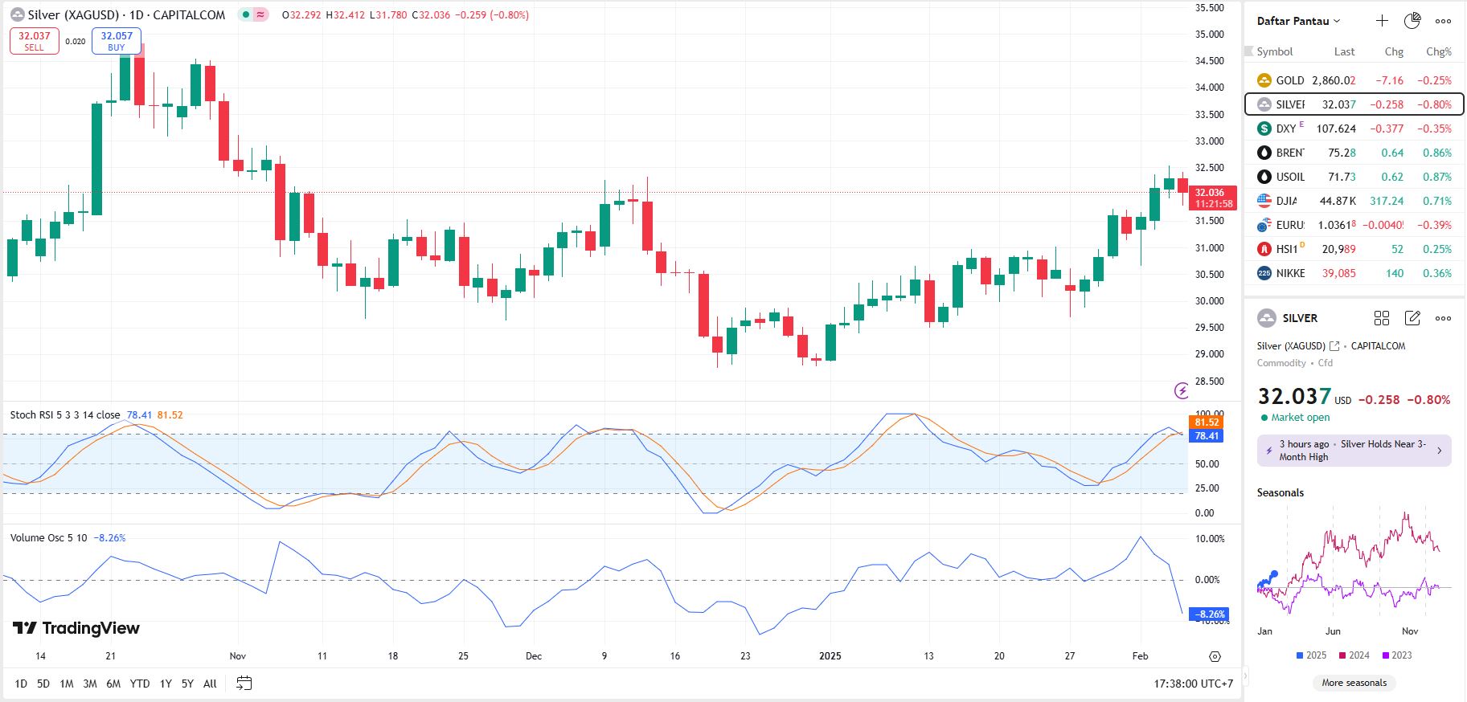
Task: Open the Go to date calendar icon
Action: [x=244, y=684]
